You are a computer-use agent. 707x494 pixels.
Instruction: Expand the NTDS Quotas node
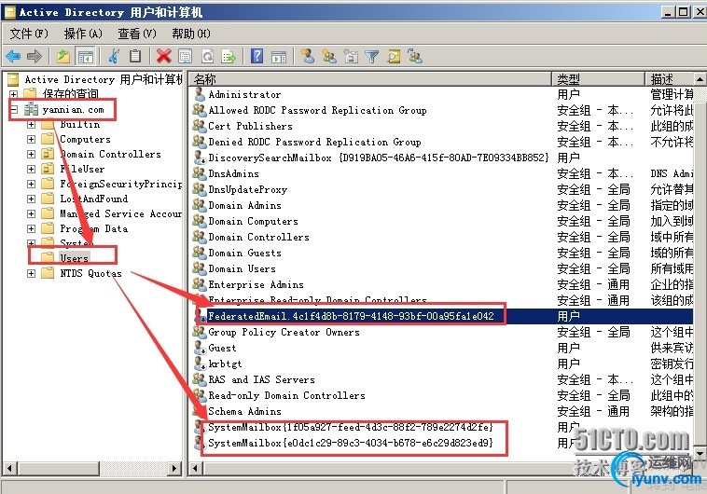point(31,273)
